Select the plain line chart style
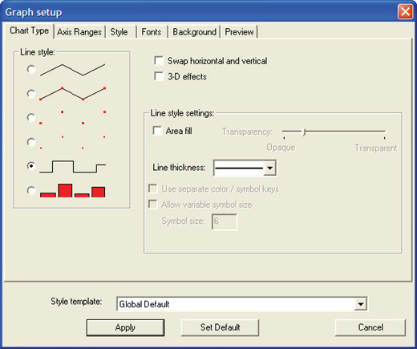Image resolution: width=417 pixels, height=349 pixels. pyautogui.click(x=31, y=70)
